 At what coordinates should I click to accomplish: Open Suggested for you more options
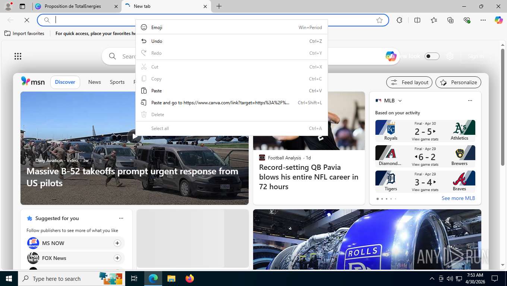point(121,218)
